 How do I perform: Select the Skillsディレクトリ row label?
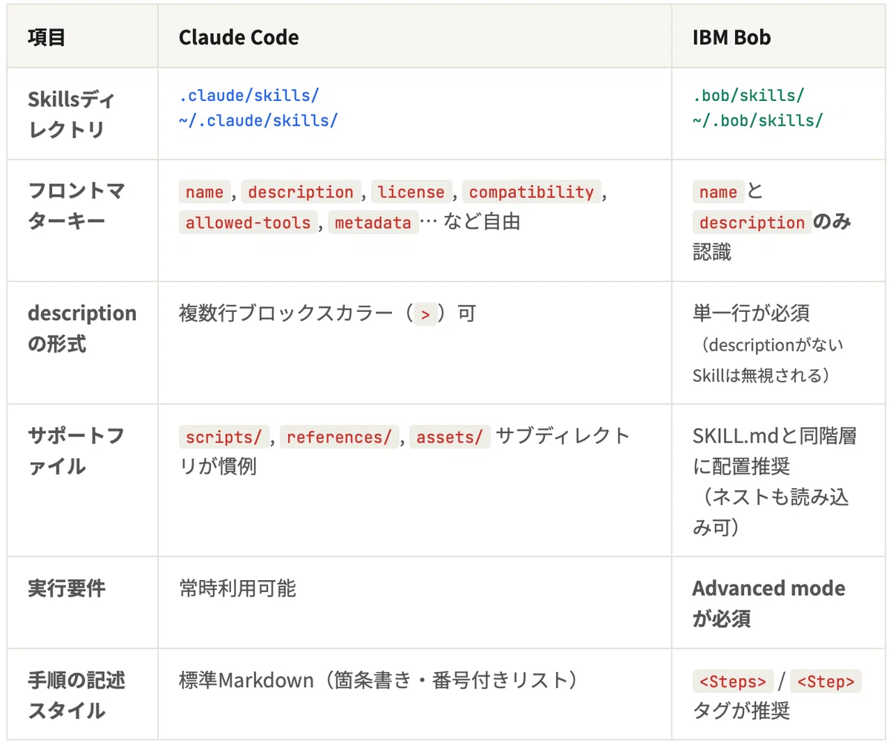(x=71, y=114)
